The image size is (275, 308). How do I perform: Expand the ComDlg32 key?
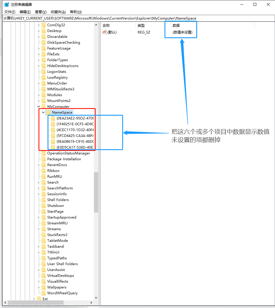39,25
